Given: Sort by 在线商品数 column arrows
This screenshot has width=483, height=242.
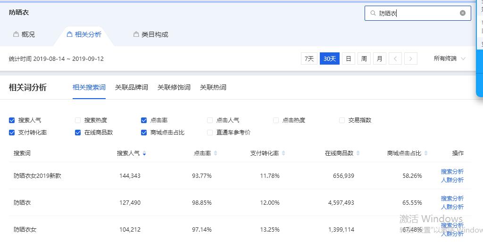Looking at the screenshot, I should coord(358,153).
